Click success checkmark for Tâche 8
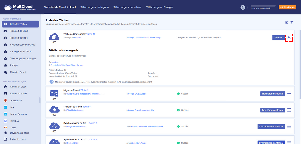The width and height of the screenshot is (301, 144). coord(178,110)
